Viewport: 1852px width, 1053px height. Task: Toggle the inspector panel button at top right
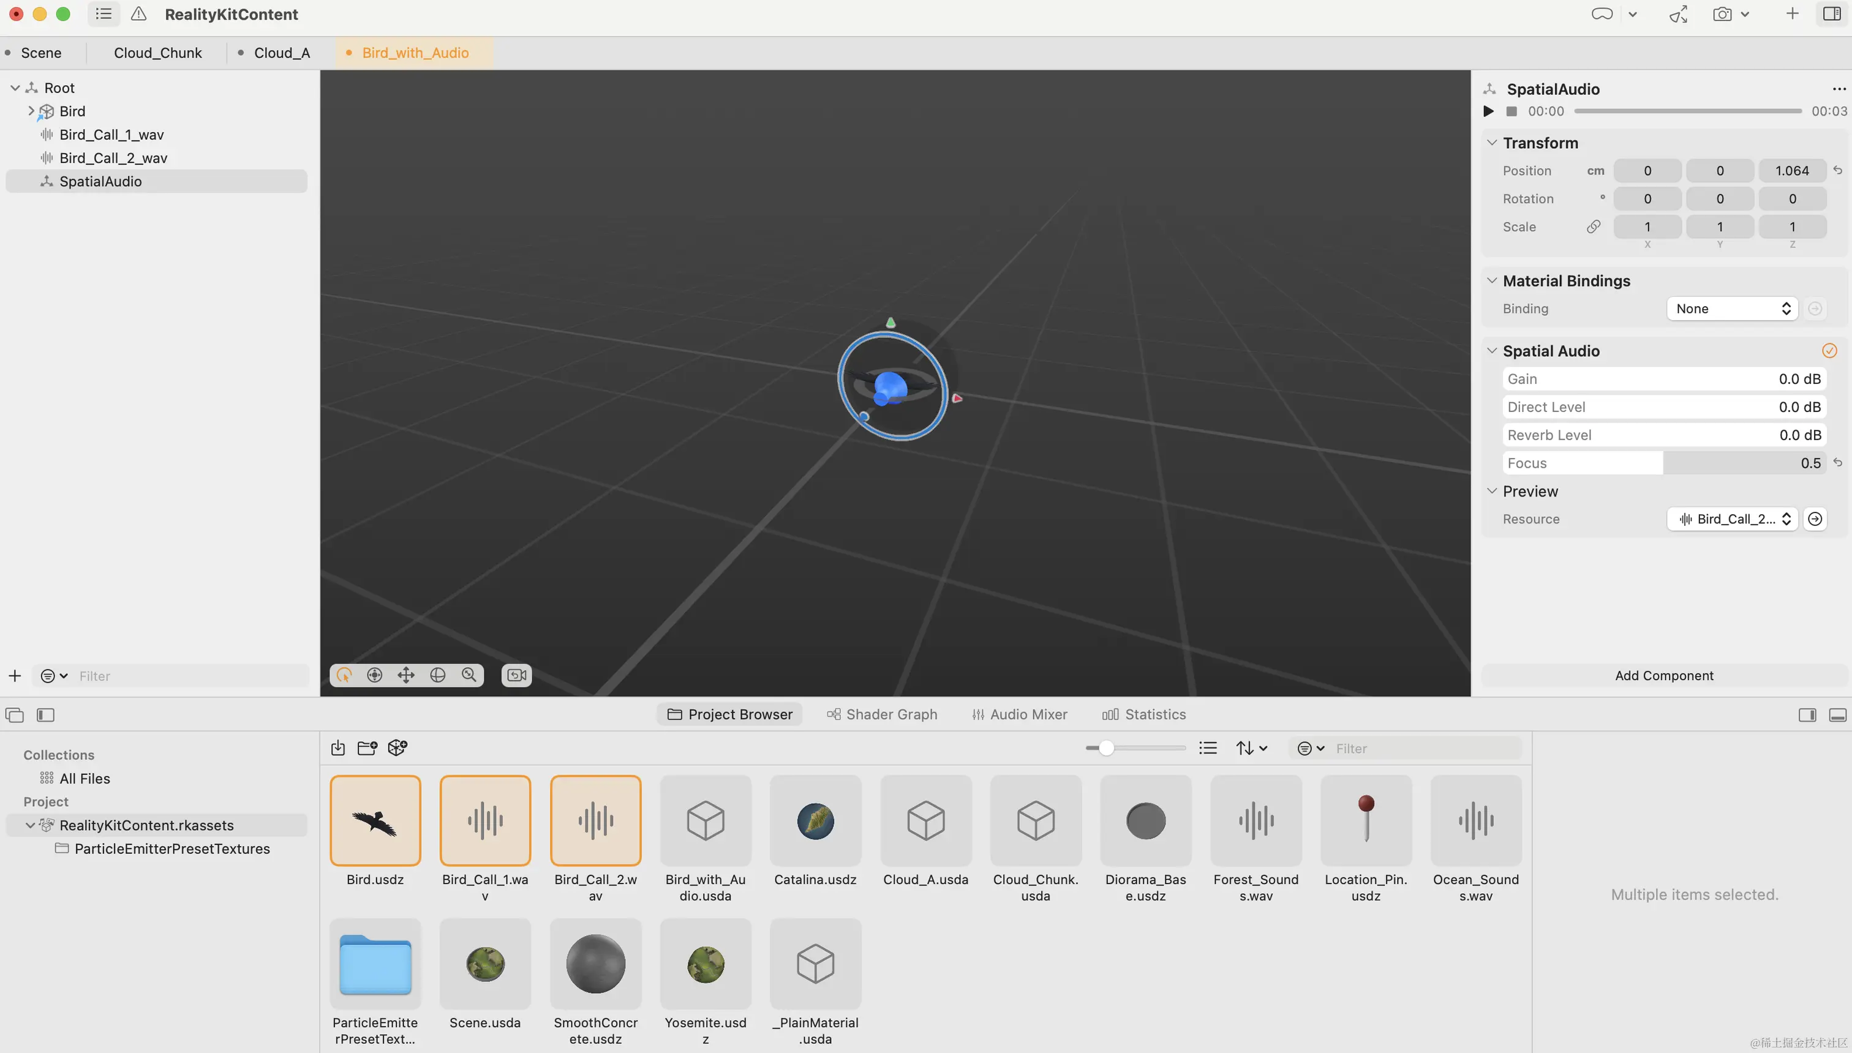(1832, 13)
